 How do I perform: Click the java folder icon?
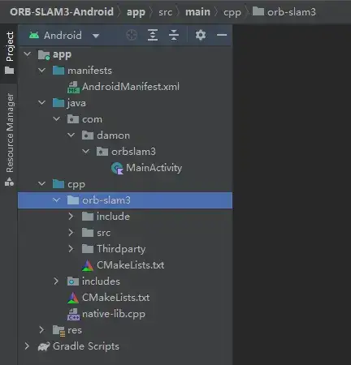point(58,103)
